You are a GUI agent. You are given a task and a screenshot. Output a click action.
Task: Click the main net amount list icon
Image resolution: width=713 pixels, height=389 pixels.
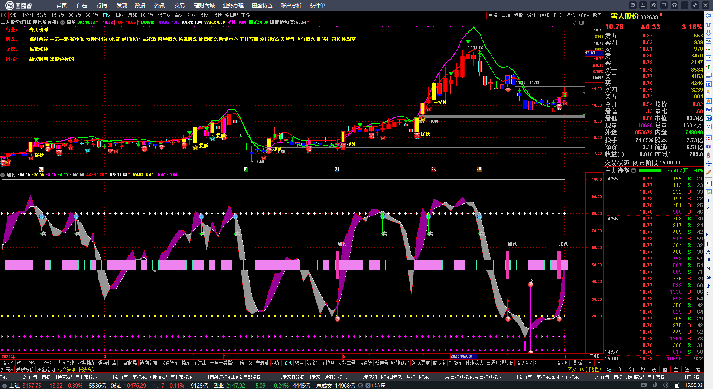(634, 171)
